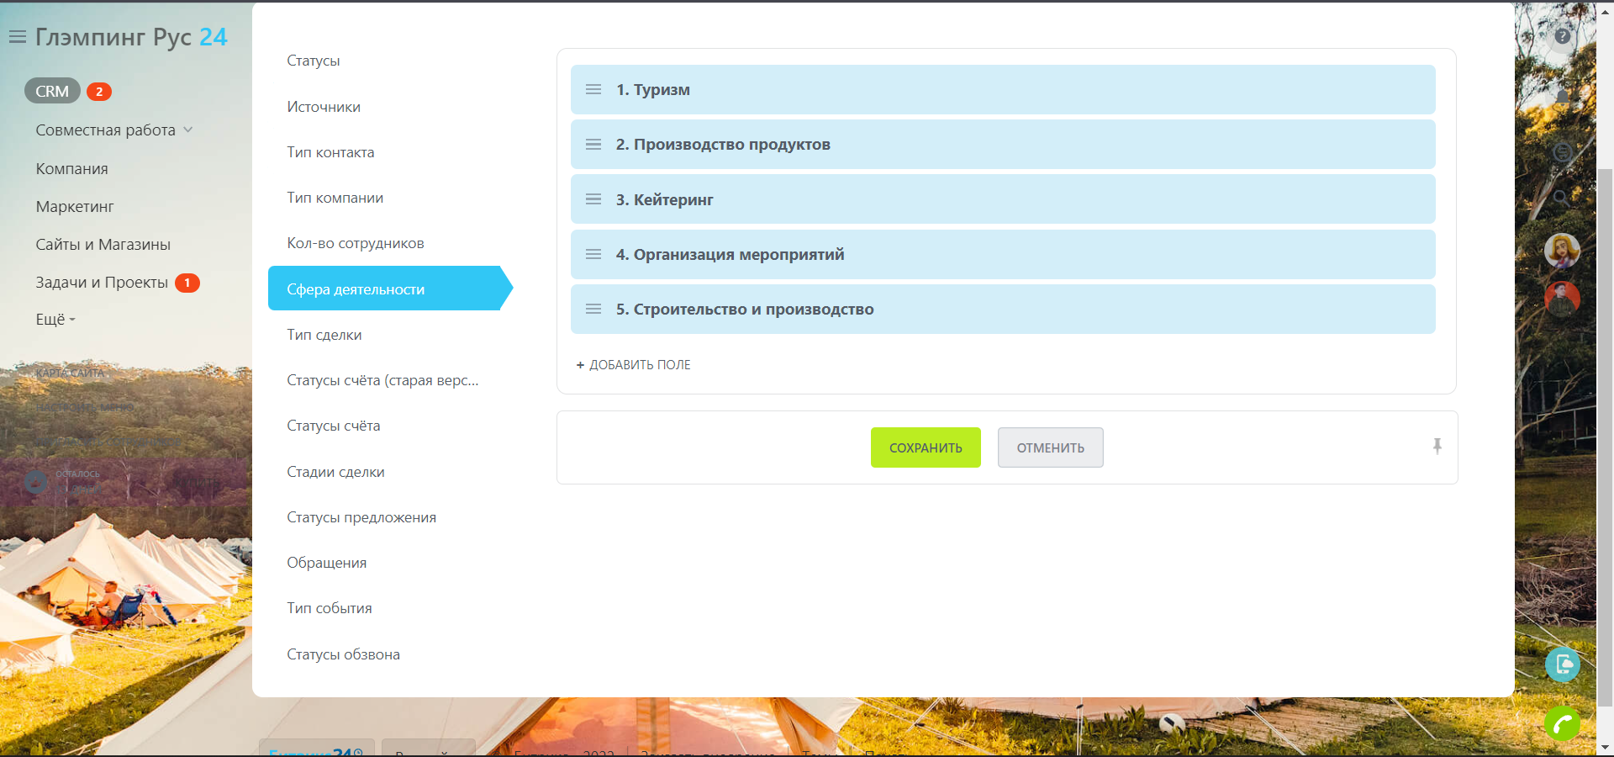Click the drag handle of 1. Туризм
This screenshot has height=757, width=1614.
(593, 89)
